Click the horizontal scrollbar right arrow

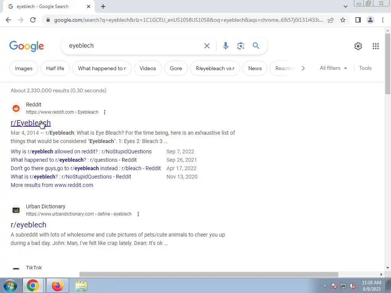381,275
